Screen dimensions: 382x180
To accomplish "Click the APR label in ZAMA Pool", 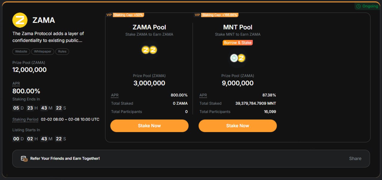I will pos(115,95).
